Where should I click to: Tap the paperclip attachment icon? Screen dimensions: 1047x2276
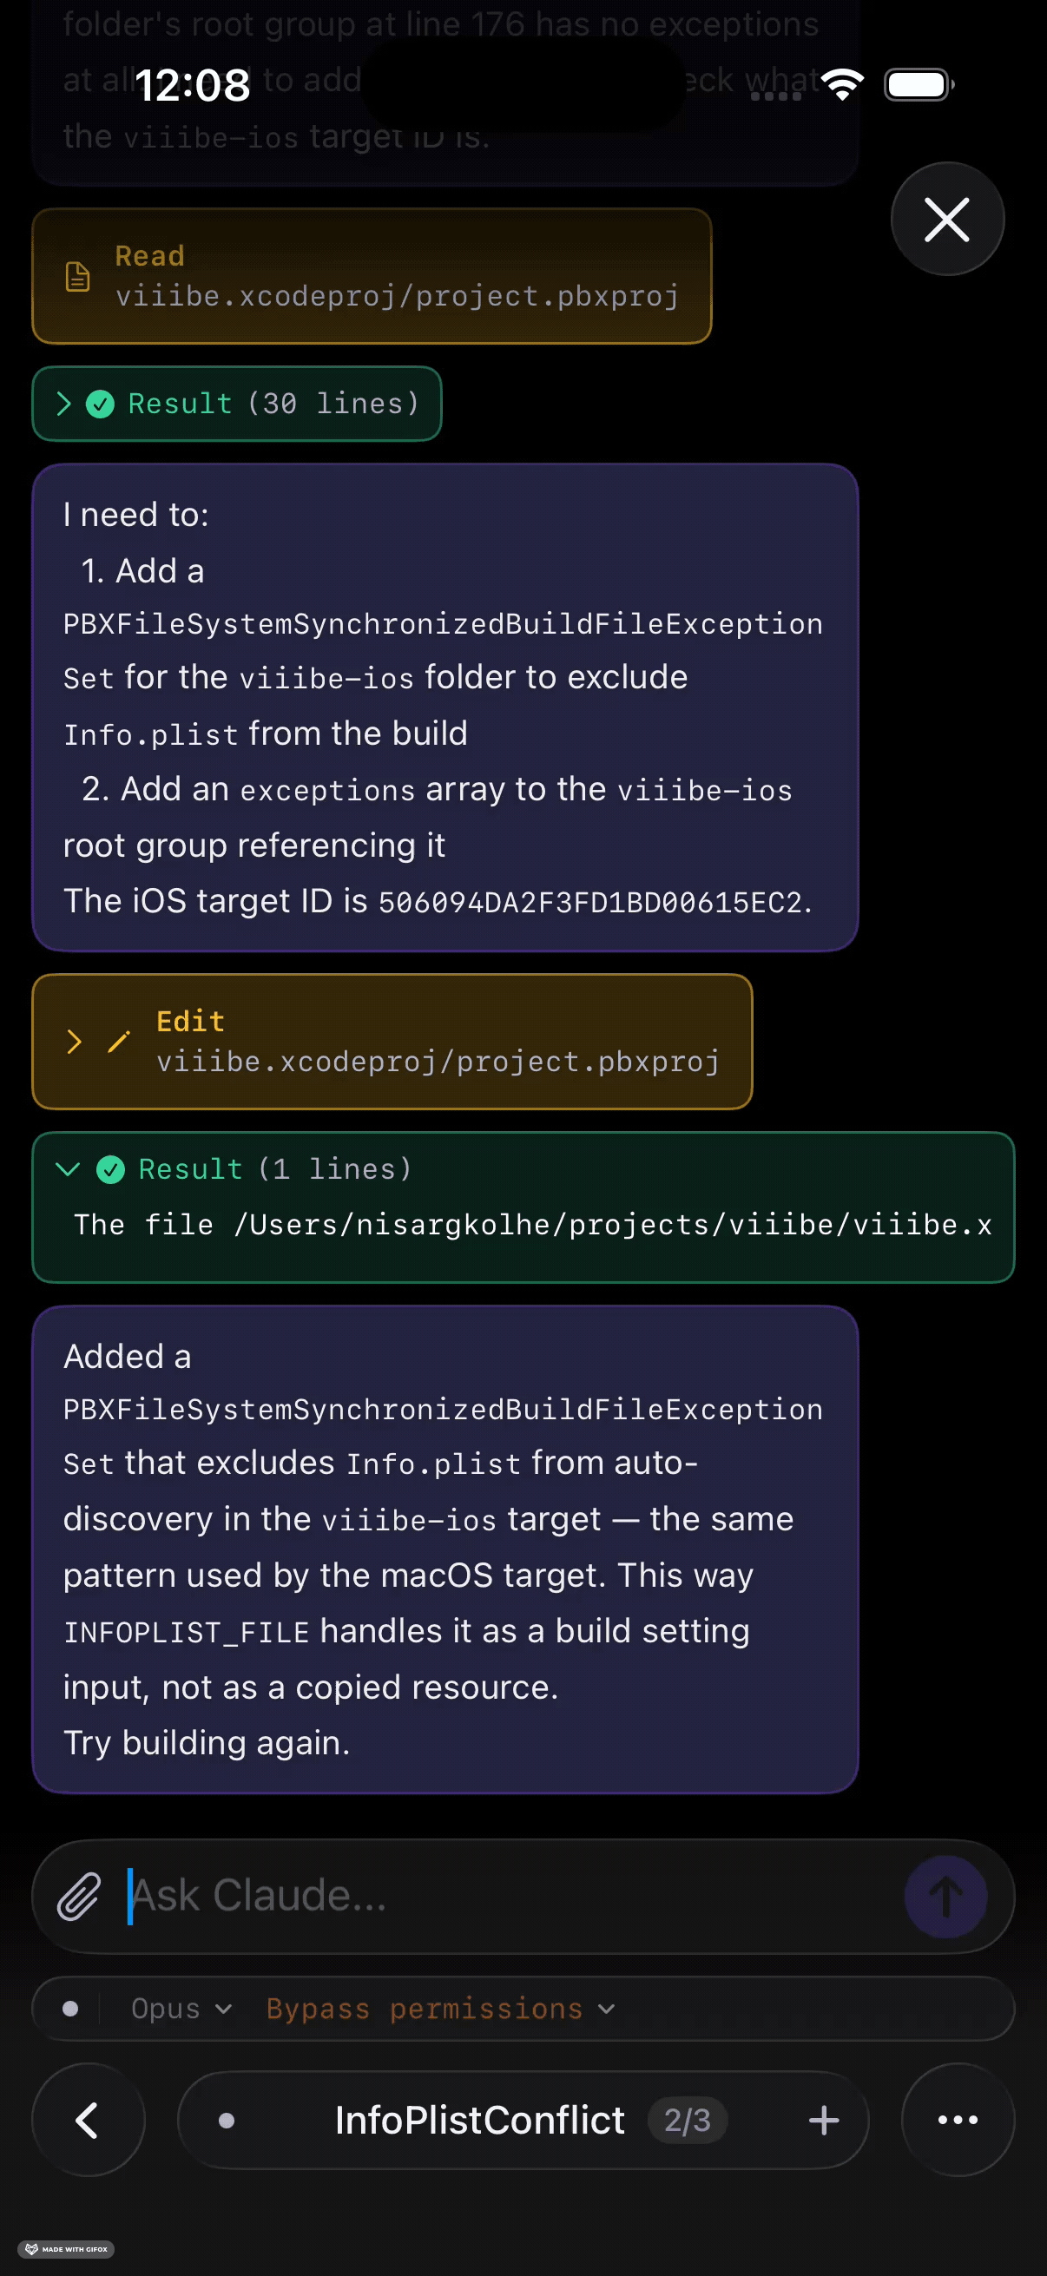coord(79,1896)
